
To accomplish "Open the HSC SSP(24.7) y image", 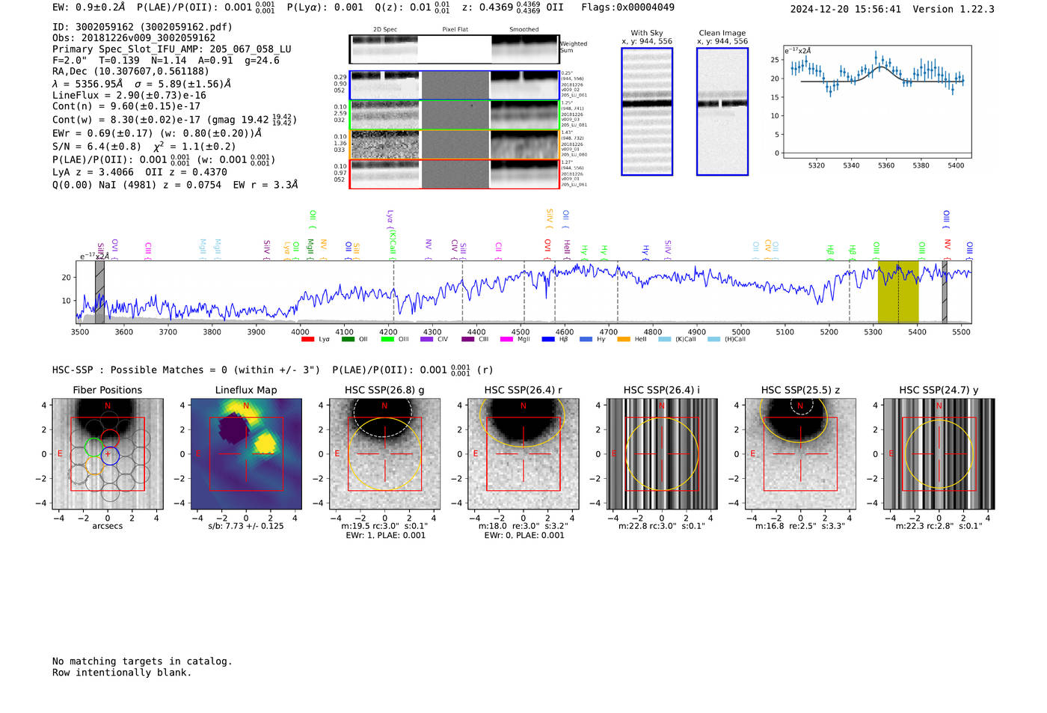I will 939,454.
